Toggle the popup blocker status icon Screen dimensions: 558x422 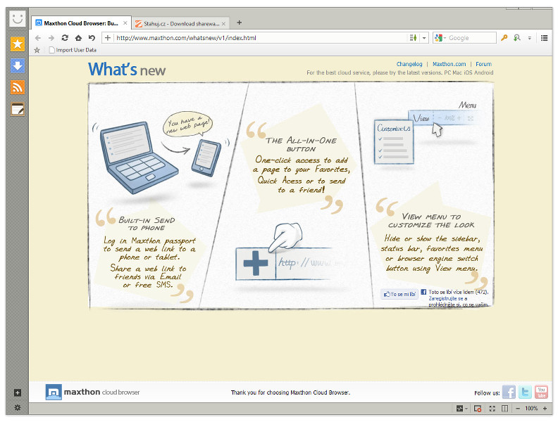pos(478,409)
